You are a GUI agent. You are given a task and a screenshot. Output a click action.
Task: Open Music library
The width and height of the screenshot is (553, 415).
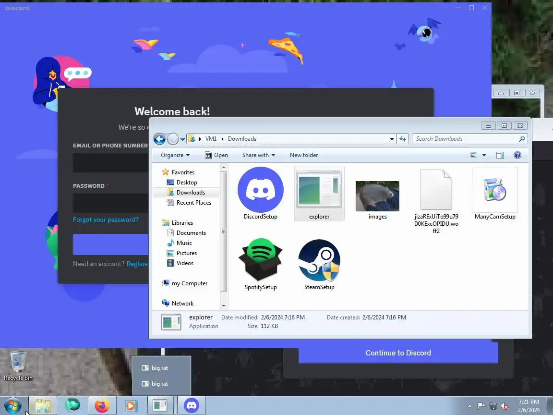click(179, 243)
